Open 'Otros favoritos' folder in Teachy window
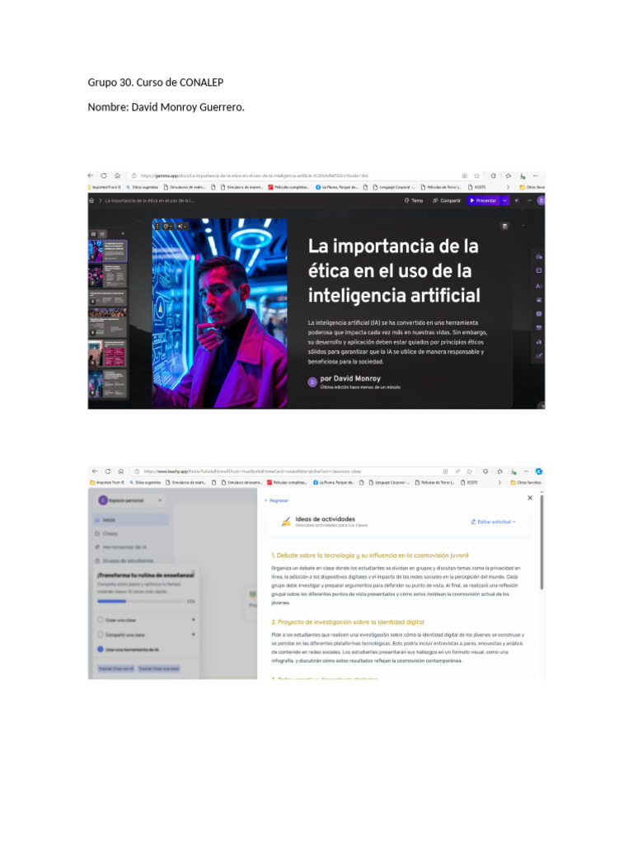 click(x=526, y=482)
